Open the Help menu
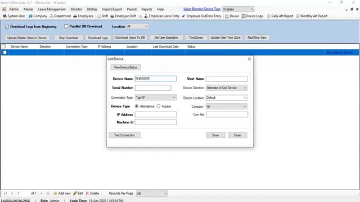The width and height of the screenshot is (360, 202). [160, 10]
